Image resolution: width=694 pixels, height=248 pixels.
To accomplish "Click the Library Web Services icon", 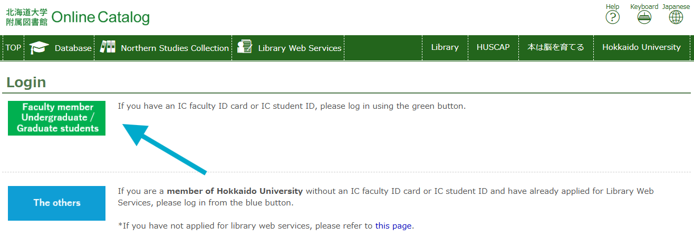I will click(x=245, y=47).
